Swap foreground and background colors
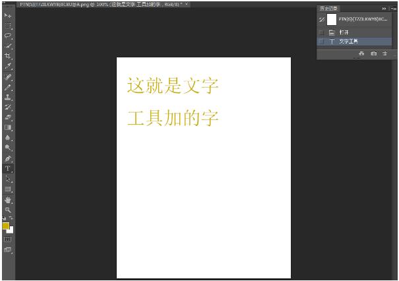Image resolution: width=399 pixels, height=281 pixels. pos(11,218)
